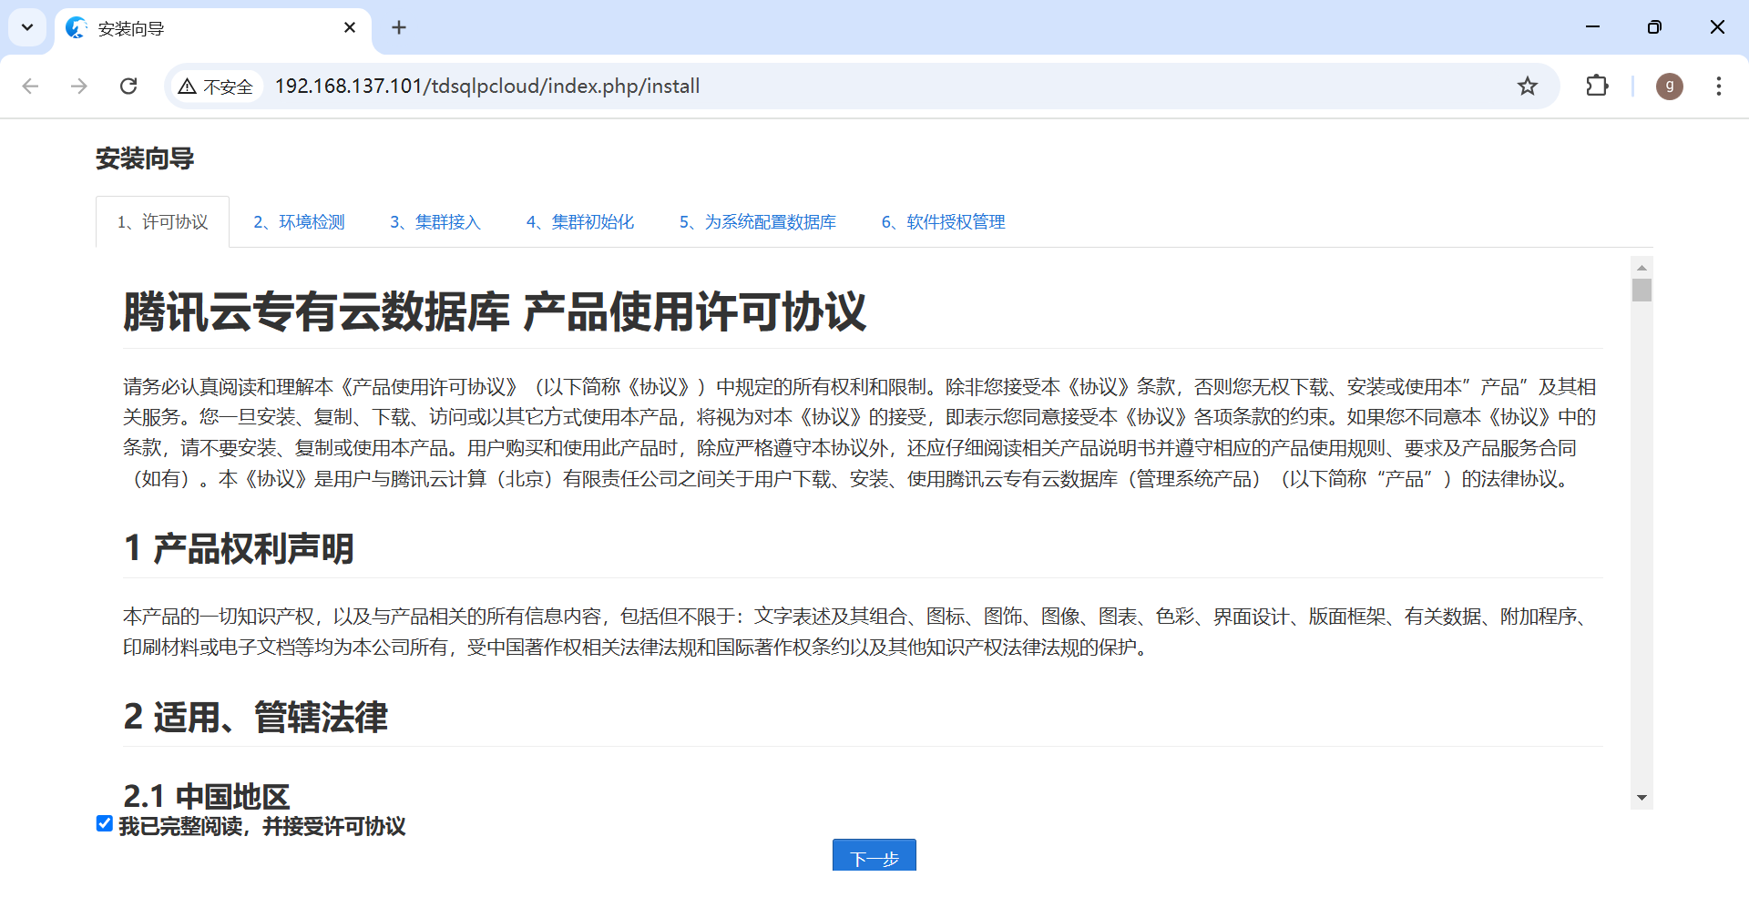
Task: Open the Chrome three-dot menu
Action: 1719,87
